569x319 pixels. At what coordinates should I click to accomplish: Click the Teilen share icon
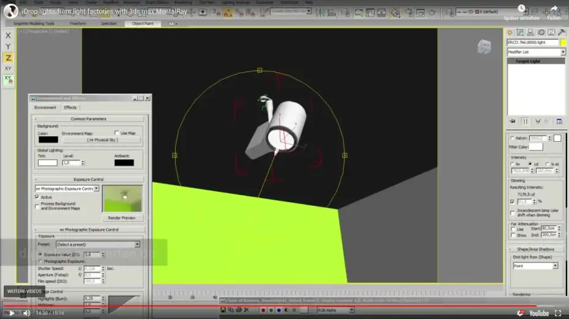(x=554, y=9)
